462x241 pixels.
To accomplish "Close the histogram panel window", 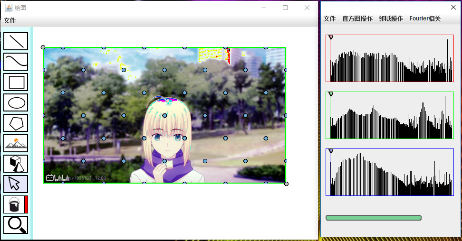I will [453, 7].
